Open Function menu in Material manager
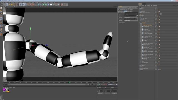The width and height of the screenshot is (178, 100). [x=10, y=87]
